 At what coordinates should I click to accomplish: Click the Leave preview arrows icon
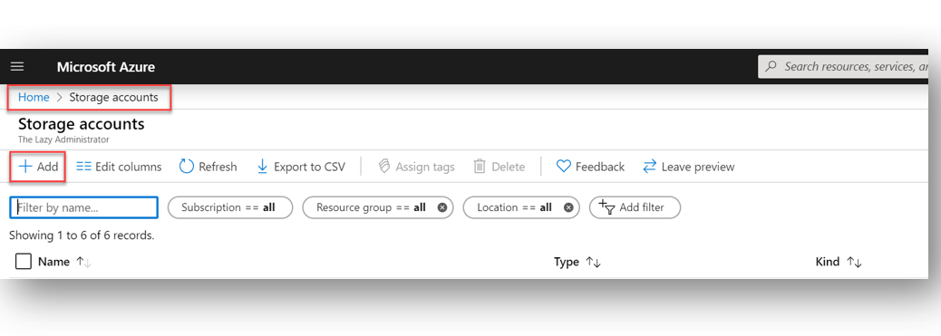(x=649, y=167)
